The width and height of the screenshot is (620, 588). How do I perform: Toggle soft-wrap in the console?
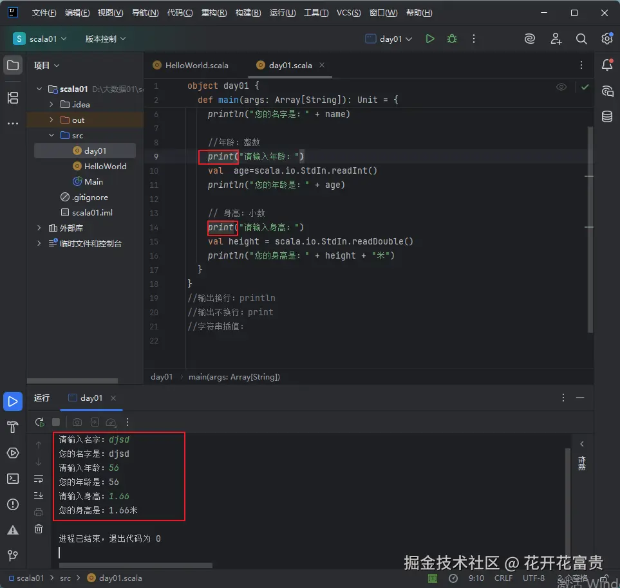[39, 479]
